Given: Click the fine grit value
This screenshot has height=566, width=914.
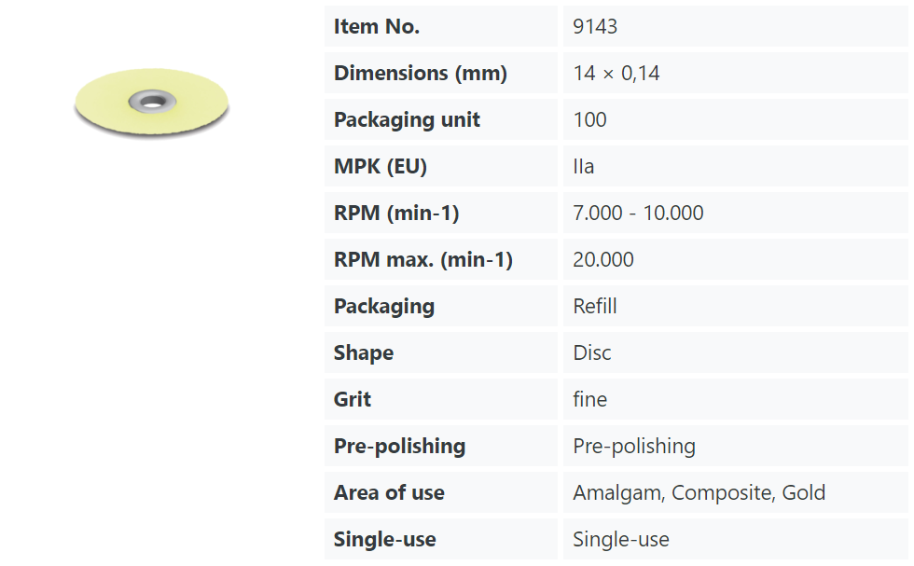Looking at the screenshot, I should [x=589, y=399].
